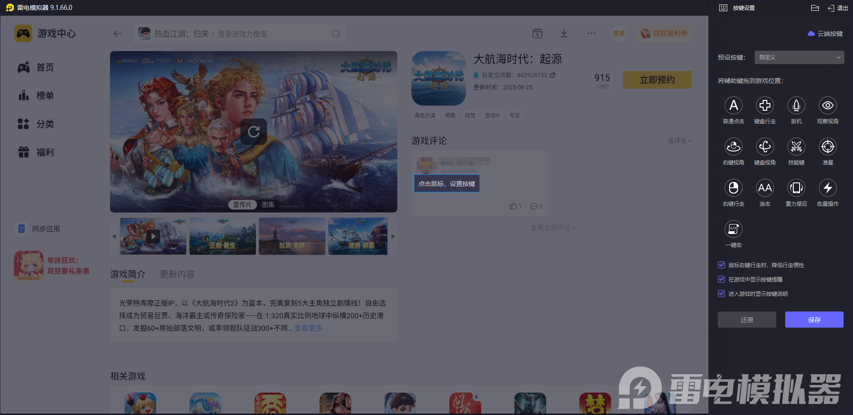Switch to the 宣传片 tab on the banner
Screen dimensions: 853x415
point(242,204)
